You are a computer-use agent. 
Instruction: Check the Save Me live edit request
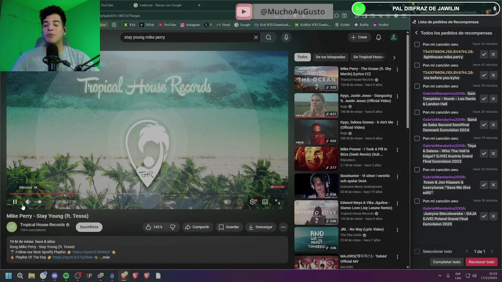(x=417, y=170)
